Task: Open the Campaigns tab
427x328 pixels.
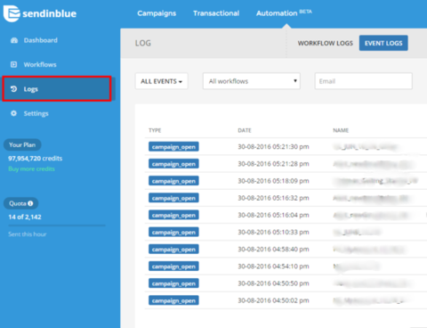Action: click(x=157, y=13)
